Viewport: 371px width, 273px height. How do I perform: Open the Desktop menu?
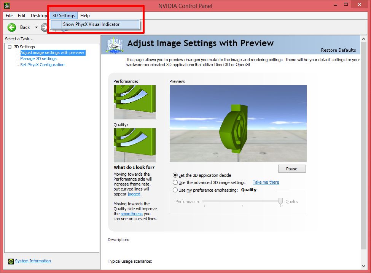(39, 16)
